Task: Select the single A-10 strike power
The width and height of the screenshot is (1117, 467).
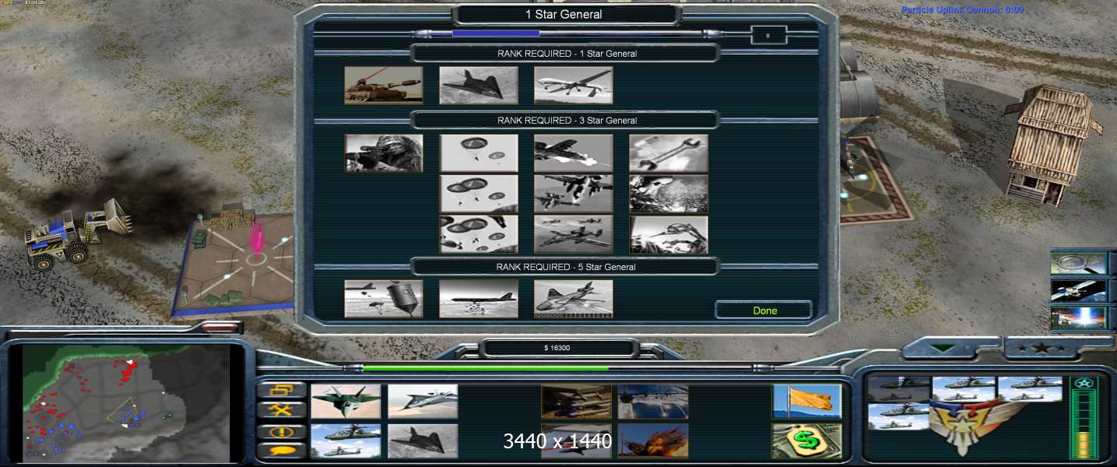Action: 573,153
